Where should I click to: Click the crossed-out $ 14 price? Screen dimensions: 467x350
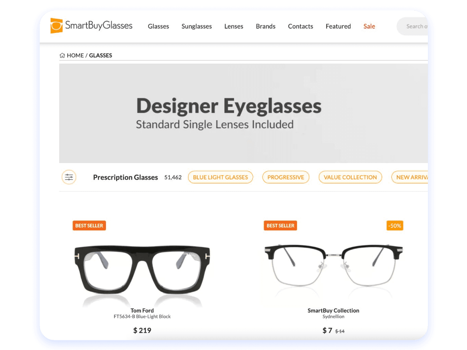[x=340, y=331]
